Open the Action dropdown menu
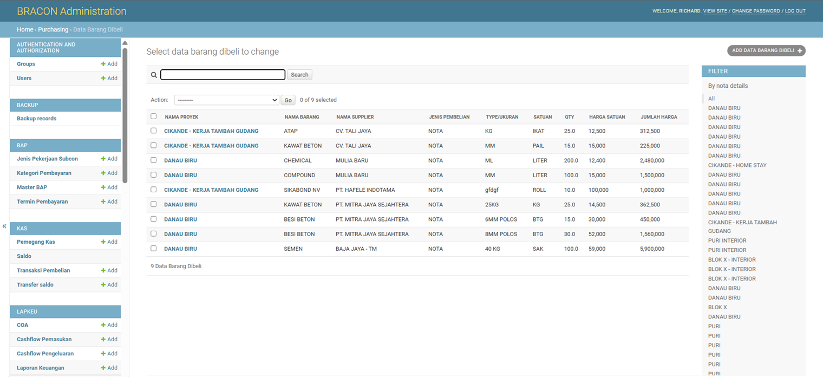 [x=226, y=100]
